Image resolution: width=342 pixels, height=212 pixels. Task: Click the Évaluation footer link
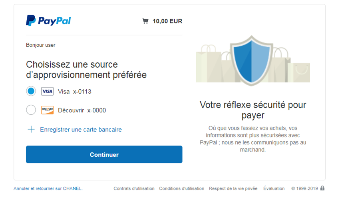[274, 188]
